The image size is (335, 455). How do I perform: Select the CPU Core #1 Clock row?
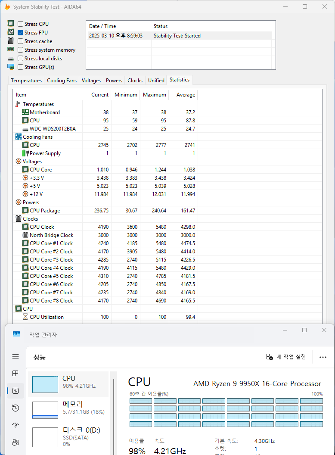tap(105, 243)
